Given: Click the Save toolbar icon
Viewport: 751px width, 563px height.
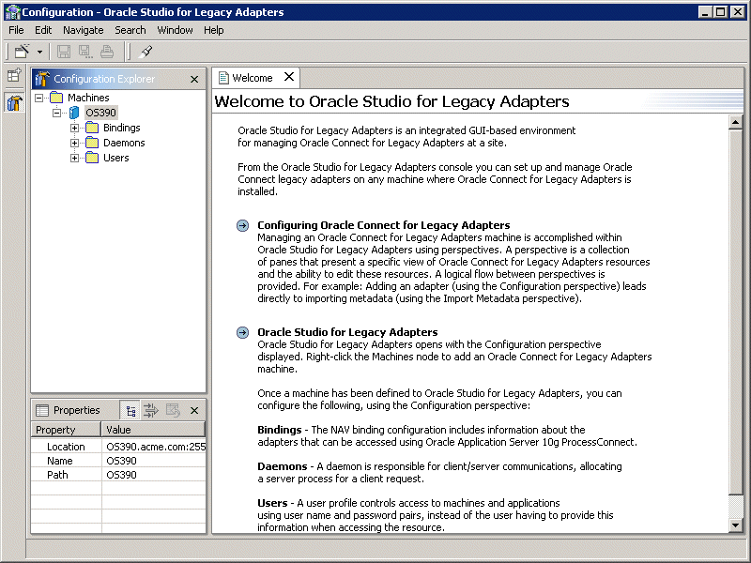Looking at the screenshot, I should [64, 52].
